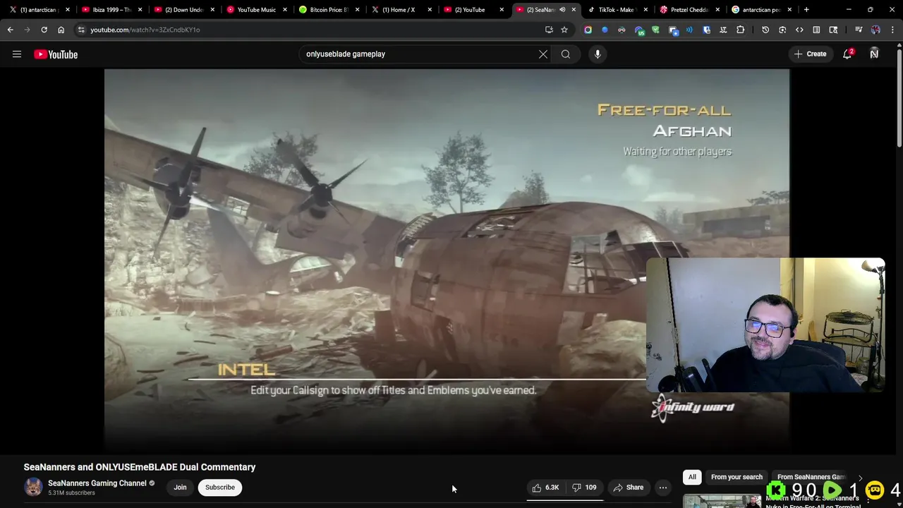Image resolution: width=903 pixels, height=508 pixels.
Task: Run the search with the magnifier button
Action: coord(566,54)
